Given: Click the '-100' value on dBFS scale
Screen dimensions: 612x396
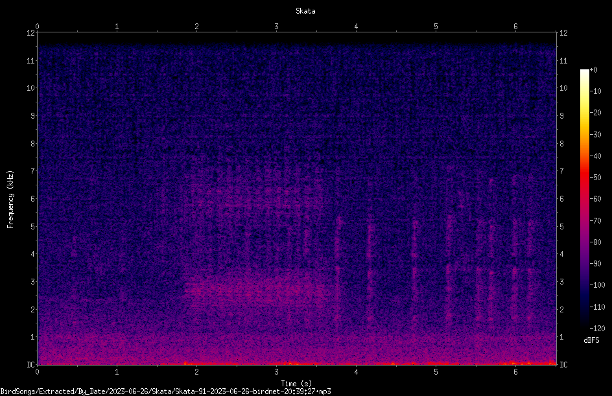Looking at the screenshot, I should [598, 285].
